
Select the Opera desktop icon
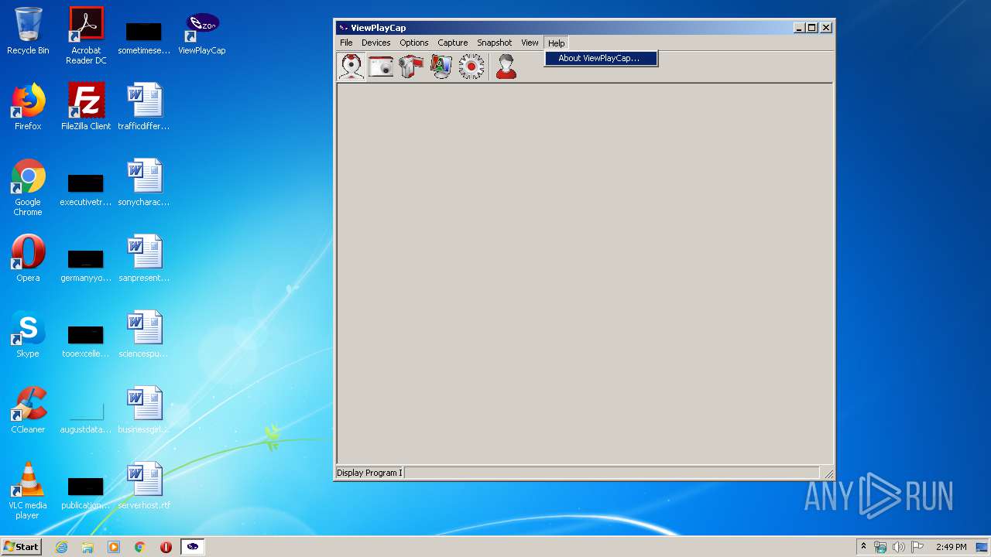coord(28,258)
